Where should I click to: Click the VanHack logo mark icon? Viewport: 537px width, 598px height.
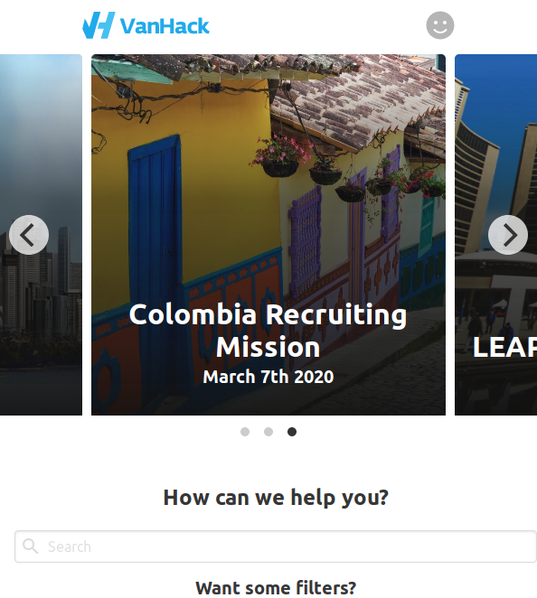[x=99, y=25]
